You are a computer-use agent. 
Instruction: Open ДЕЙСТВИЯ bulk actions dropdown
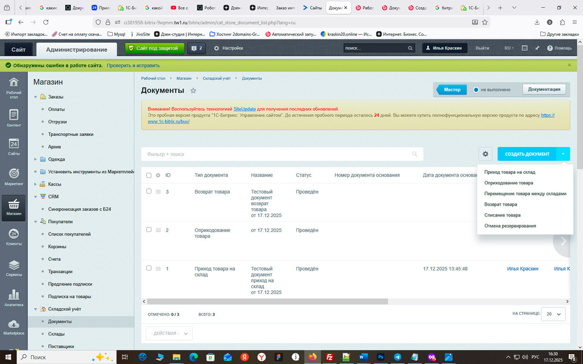click(169, 333)
